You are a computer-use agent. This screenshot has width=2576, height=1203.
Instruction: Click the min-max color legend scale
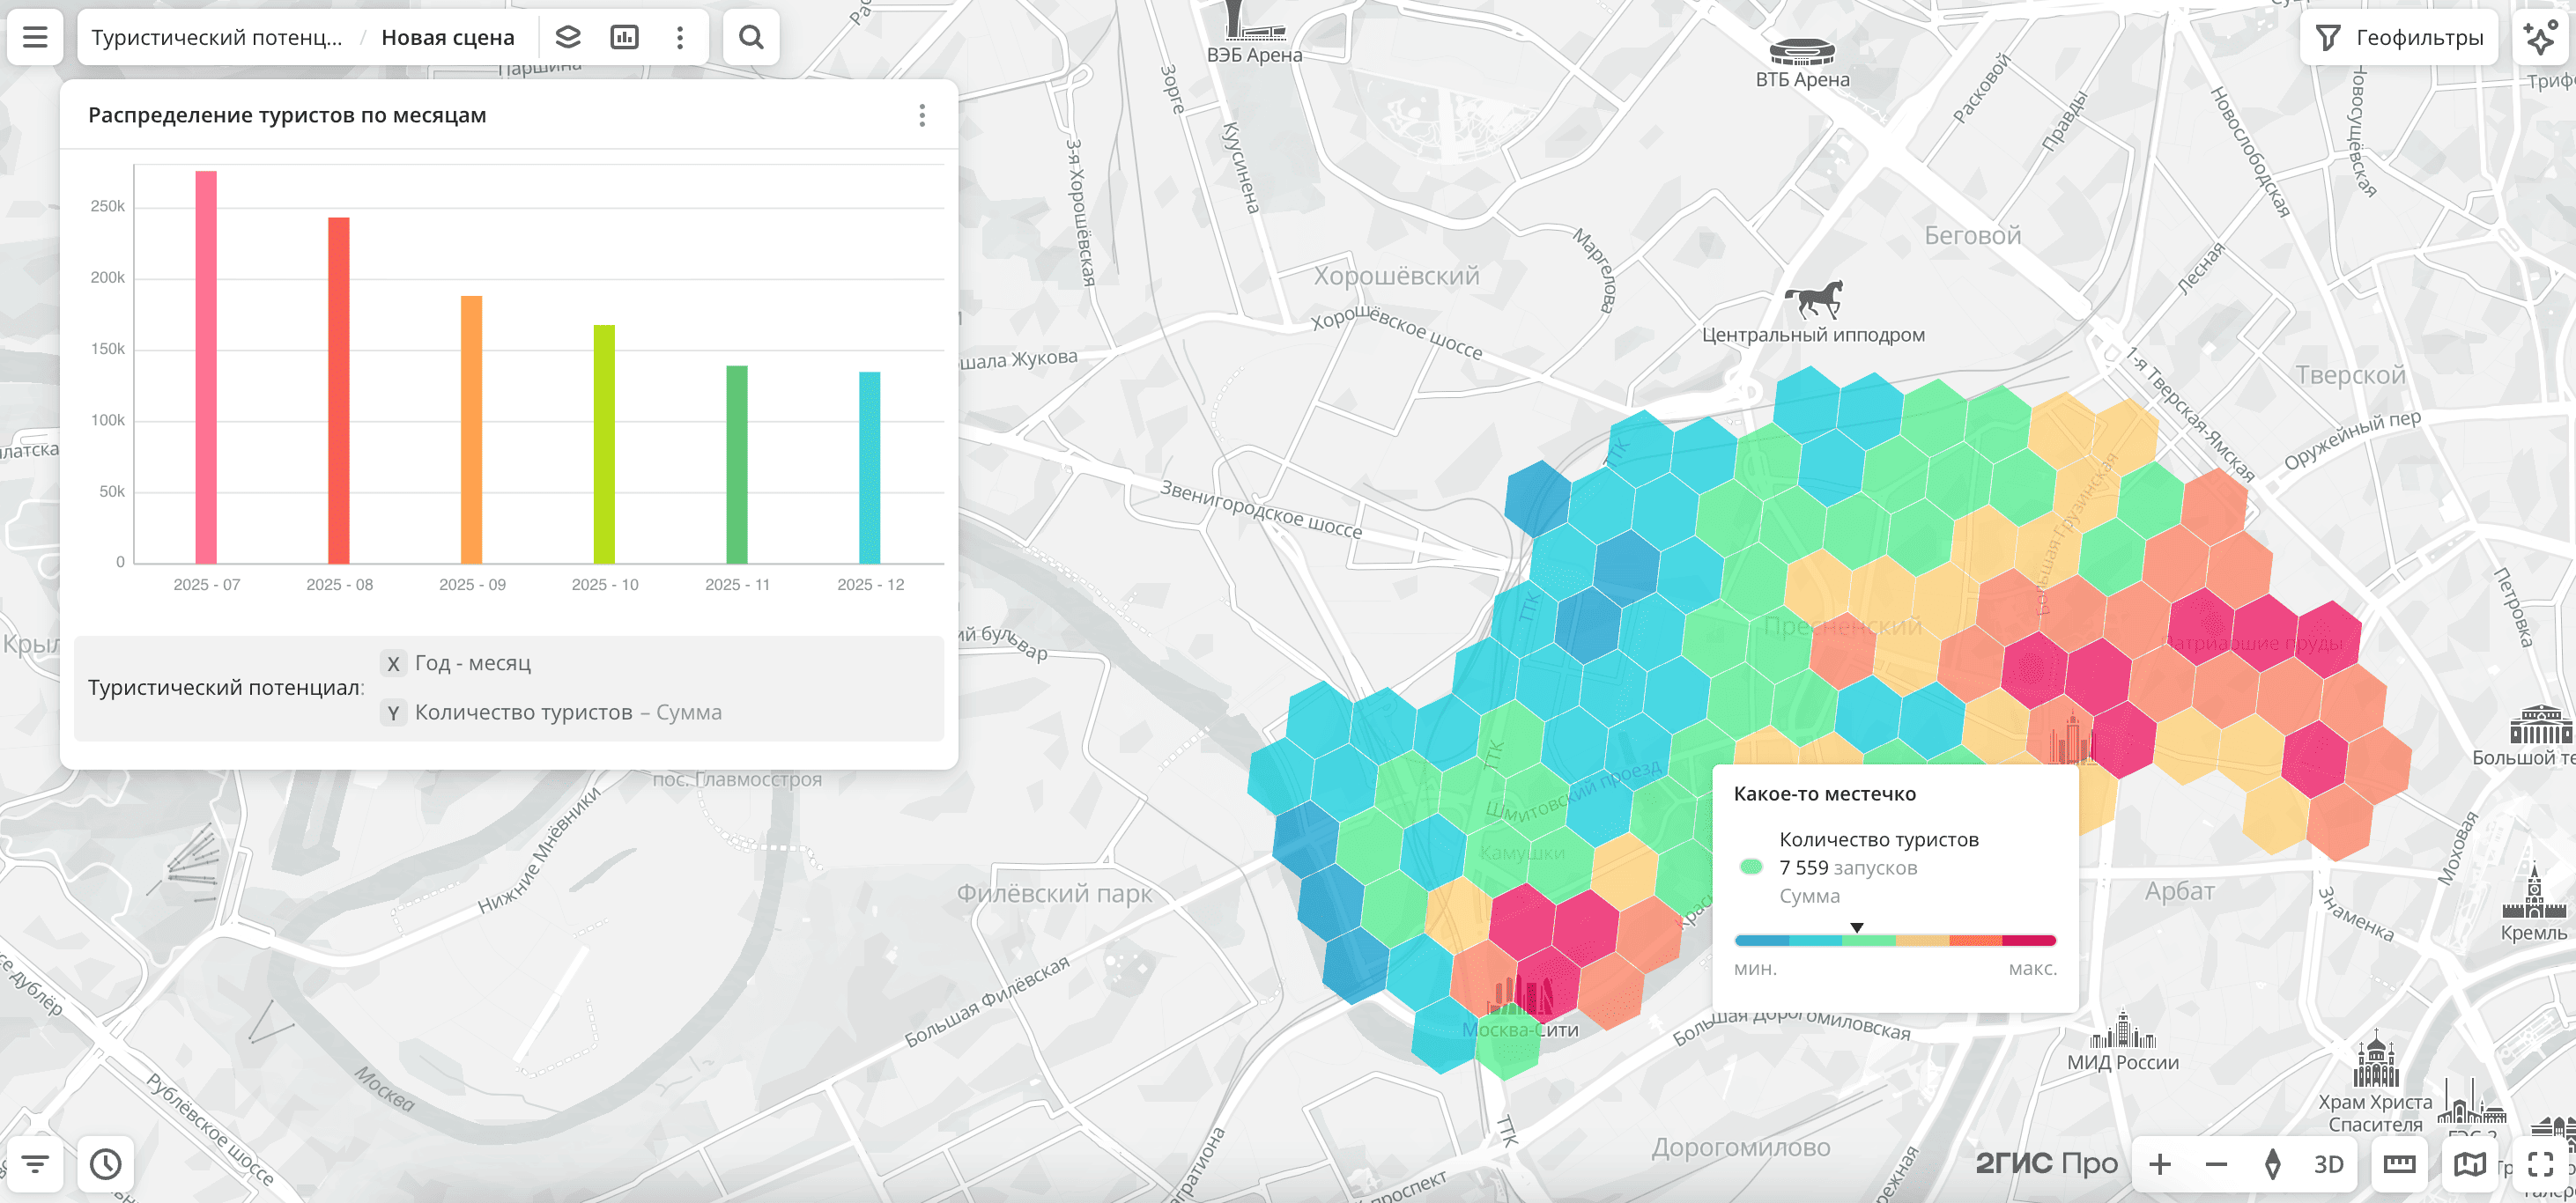[1895, 940]
